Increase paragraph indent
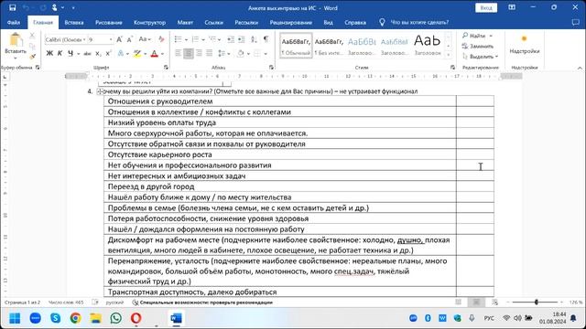The height and width of the screenshot is (329, 586). tap(242, 39)
